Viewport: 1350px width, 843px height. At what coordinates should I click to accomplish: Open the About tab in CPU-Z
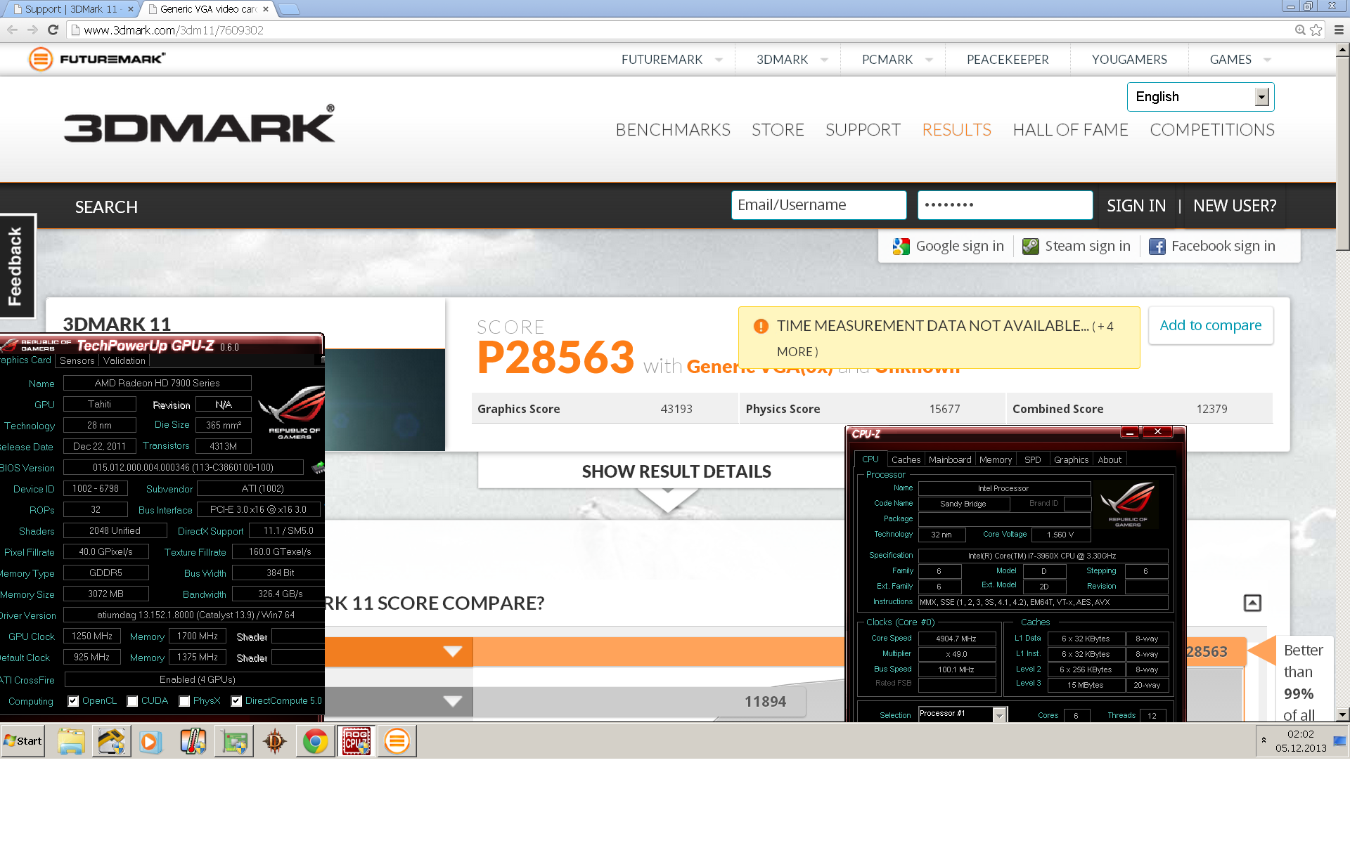pyautogui.click(x=1110, y=459)
